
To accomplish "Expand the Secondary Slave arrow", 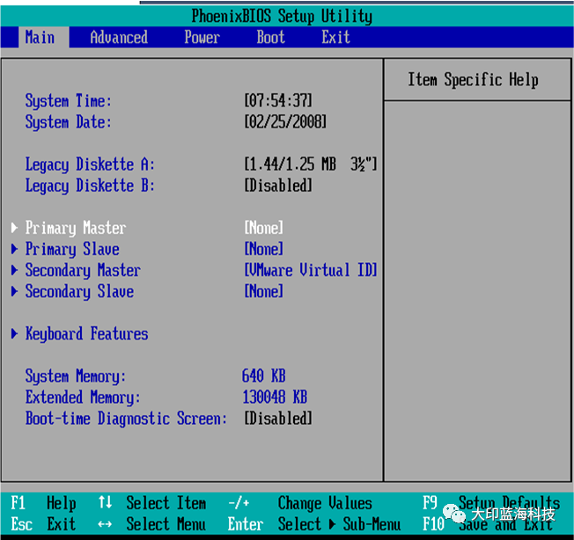I will (14, 291).
